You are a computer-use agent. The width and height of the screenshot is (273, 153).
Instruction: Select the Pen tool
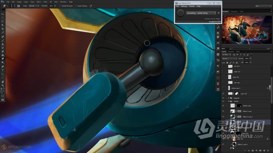(x=3, y=67)
